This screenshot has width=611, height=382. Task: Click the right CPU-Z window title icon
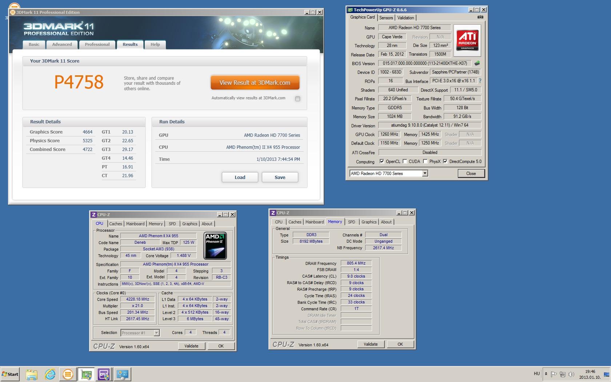click(x=273, y=212)
